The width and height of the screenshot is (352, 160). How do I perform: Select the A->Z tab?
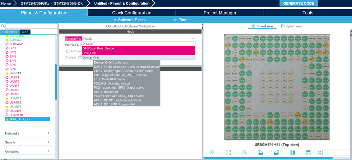pyautogui.click(x=25, y=32)
